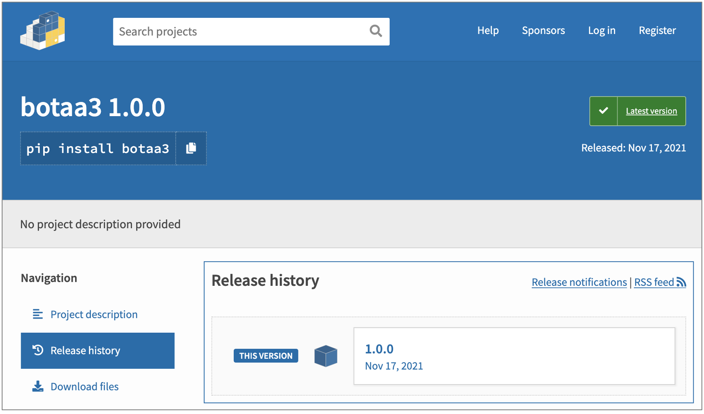Screen dimensions: 704x414
Task: Click the RSS feed icon
Action: [681, 282]
